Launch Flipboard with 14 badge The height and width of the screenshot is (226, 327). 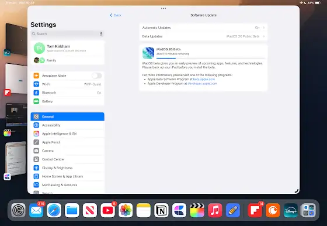coord(255,210)
